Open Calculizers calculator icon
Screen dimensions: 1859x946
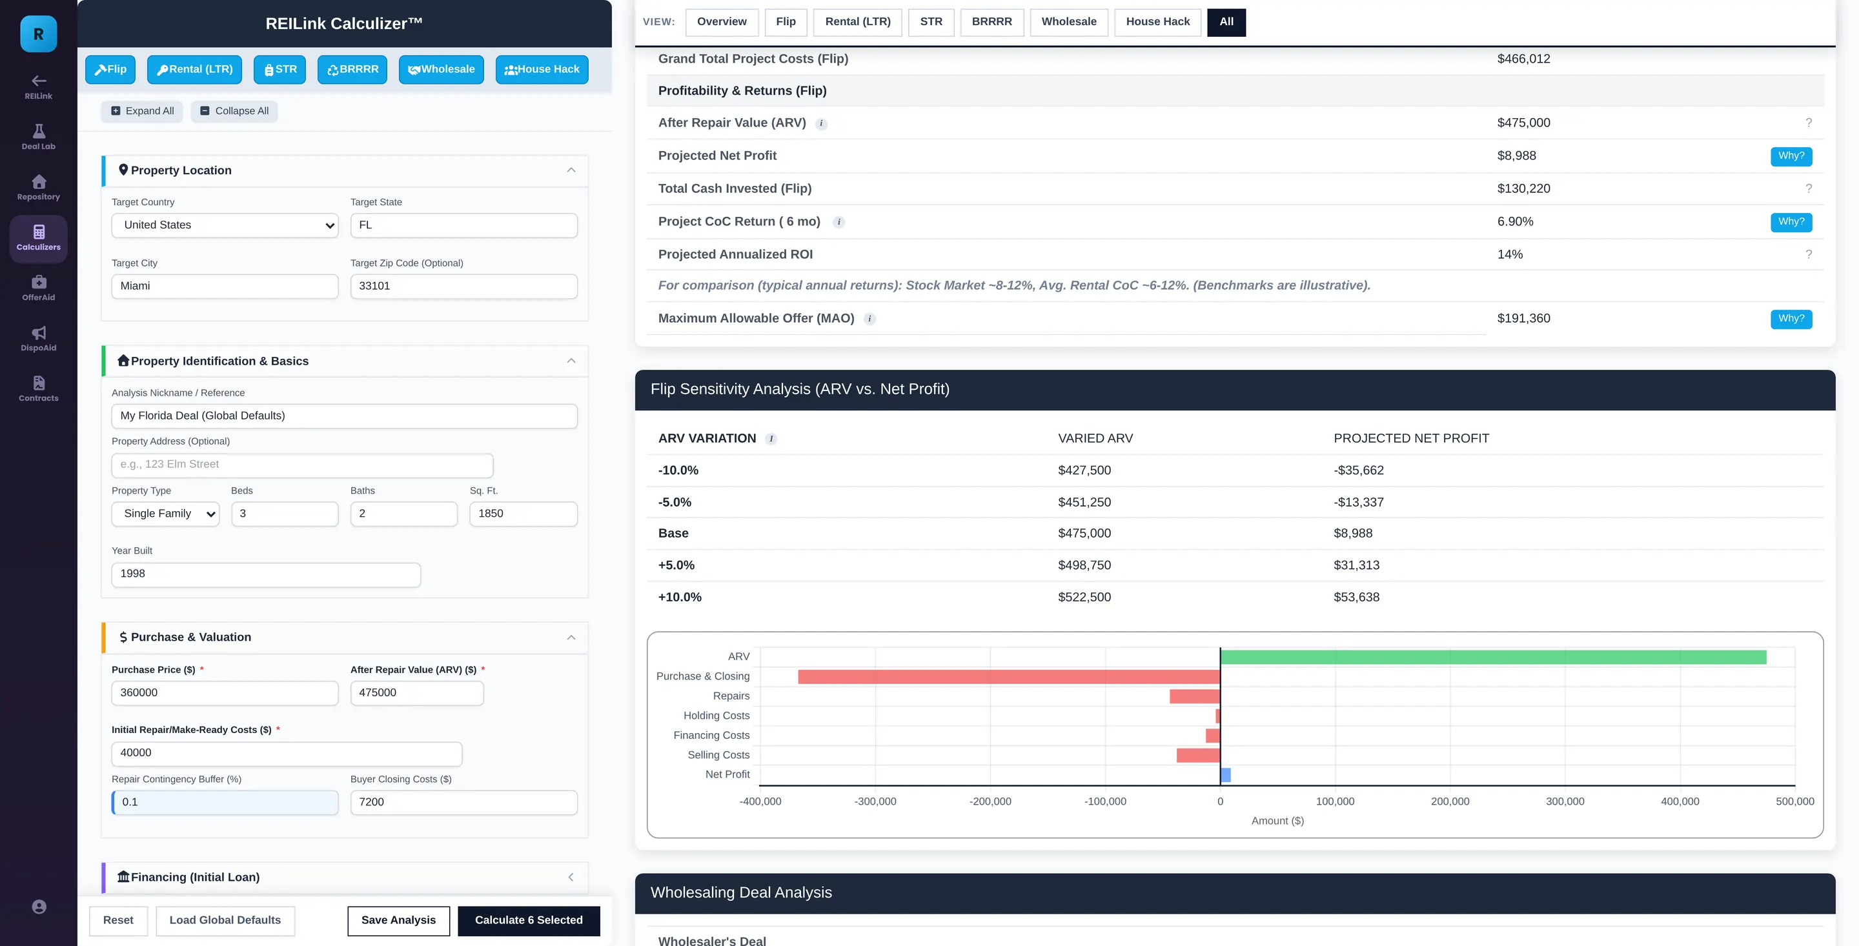coord(39,232)
